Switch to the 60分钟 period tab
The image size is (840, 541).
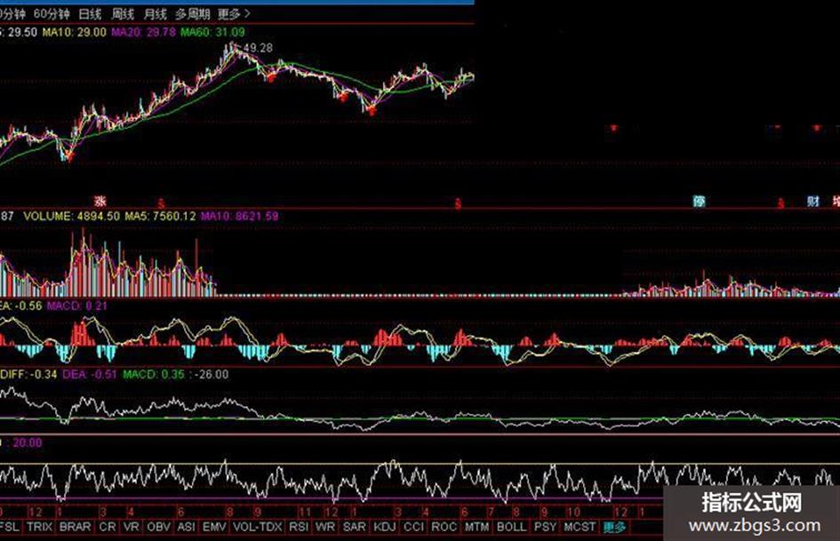[52, 14]
